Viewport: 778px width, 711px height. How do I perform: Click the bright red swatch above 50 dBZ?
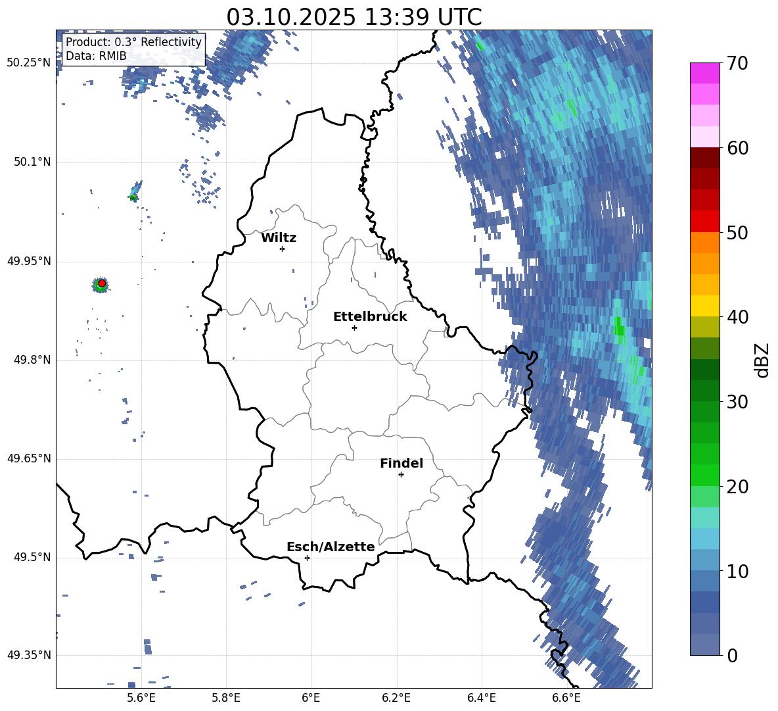tap(704, 222)
